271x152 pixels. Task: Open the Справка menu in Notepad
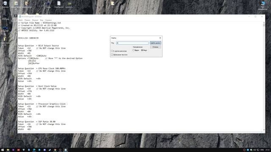[48, 20]
